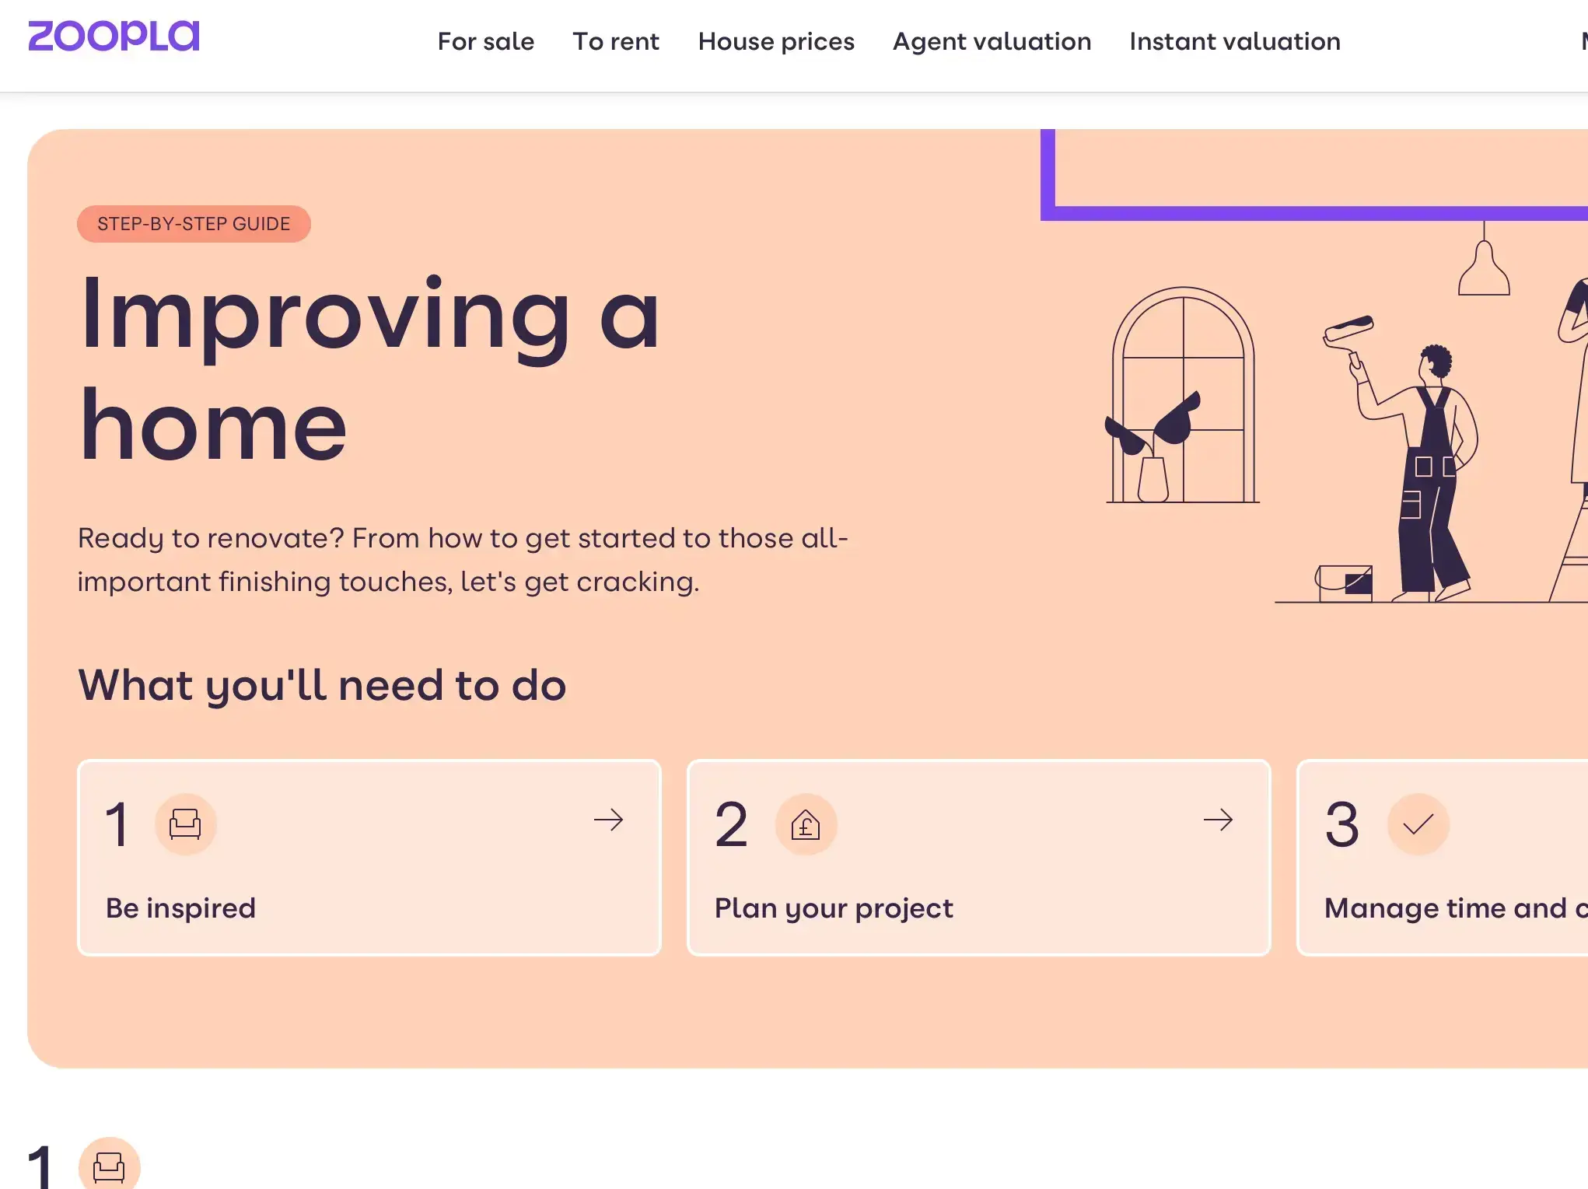This screenshot has width=1588, height=1189.
Task: Click the hanging lamp illustration
Action: click(1484, 259)
